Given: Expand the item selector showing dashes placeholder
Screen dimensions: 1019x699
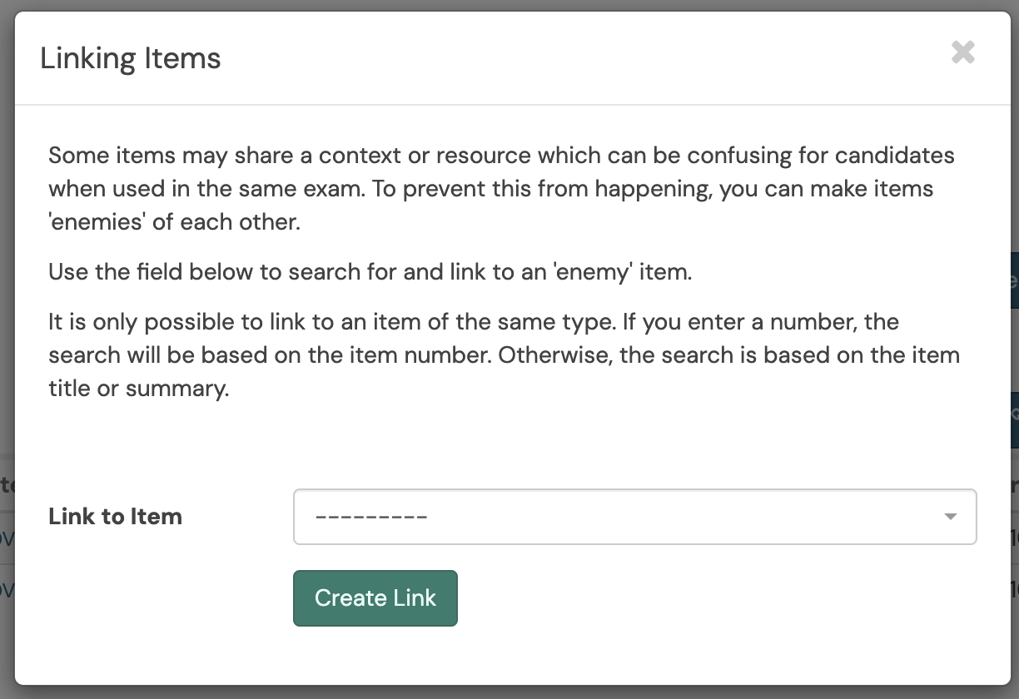Looking at the screenshot, I should pyautogui.click(x=635, y=517).
